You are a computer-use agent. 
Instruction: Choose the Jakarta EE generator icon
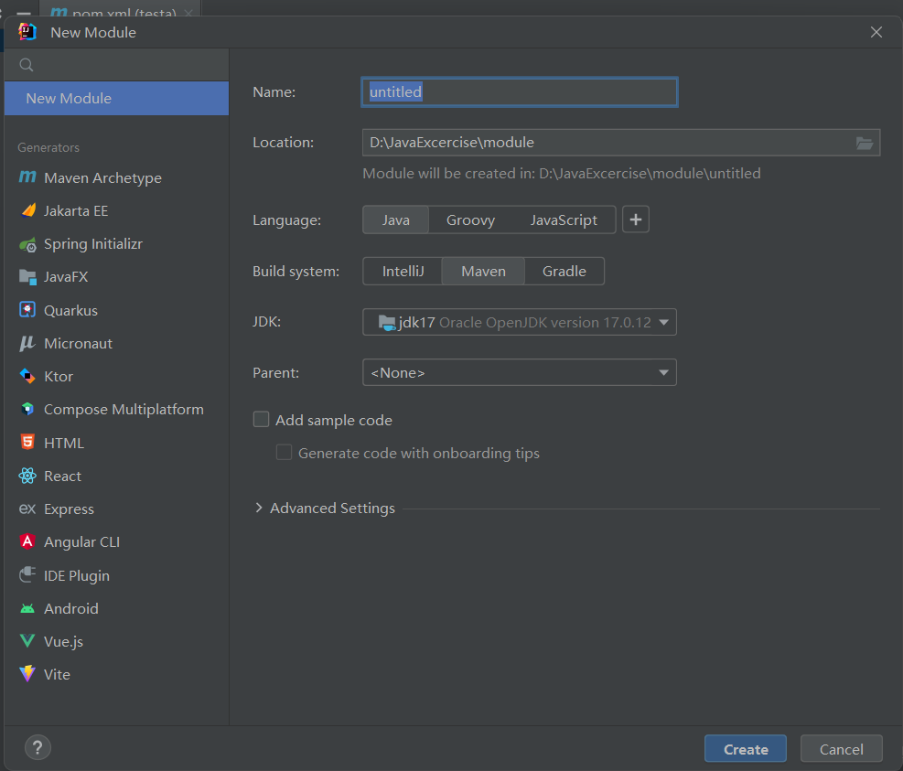point(27,210)
